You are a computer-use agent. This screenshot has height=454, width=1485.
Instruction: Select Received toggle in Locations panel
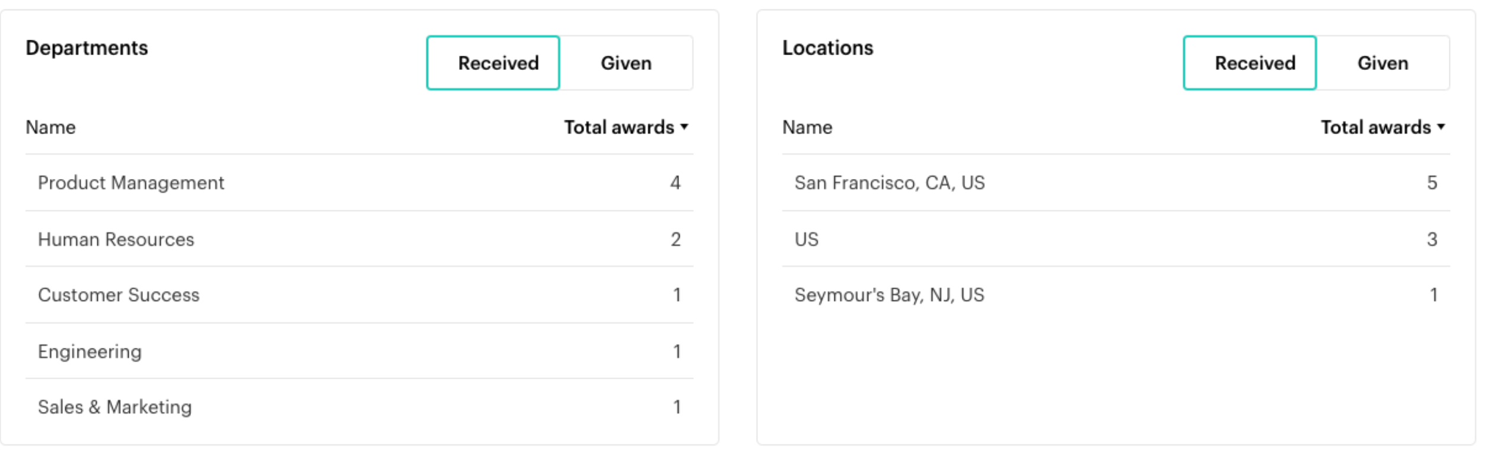pos(1250,63)
